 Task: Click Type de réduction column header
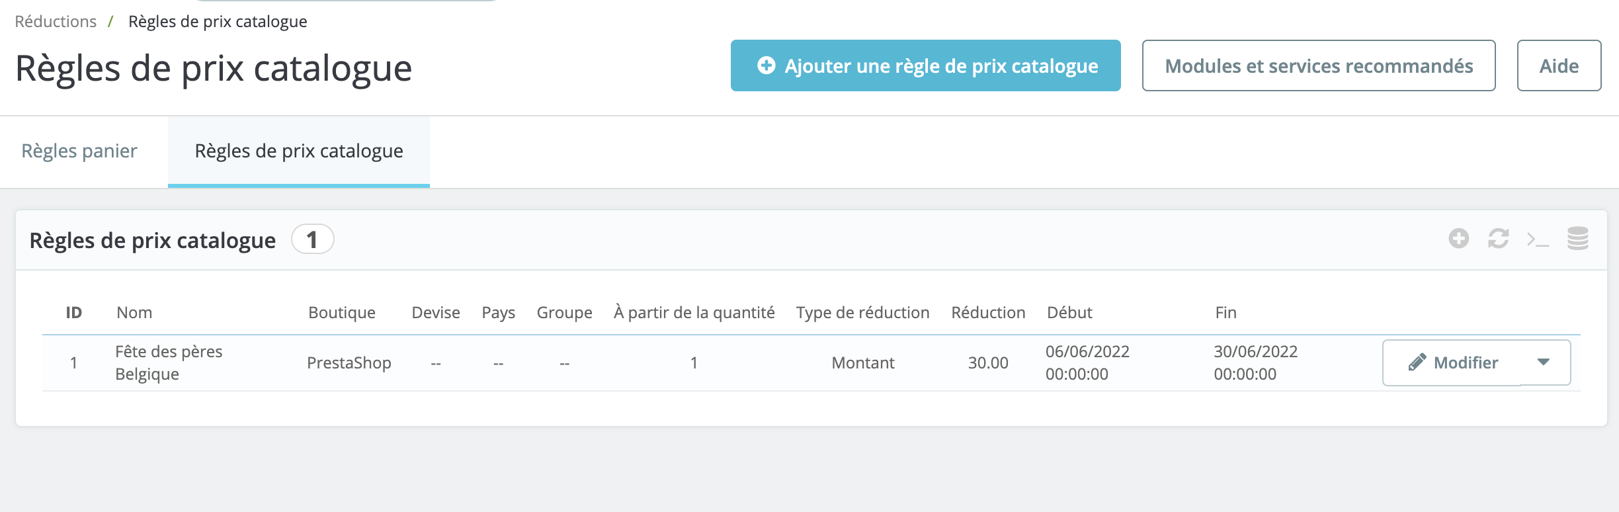pos(862,312)
